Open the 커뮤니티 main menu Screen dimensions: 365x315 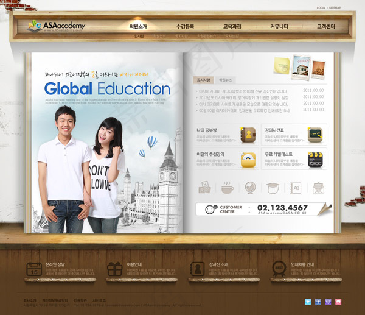click(279, 26)
